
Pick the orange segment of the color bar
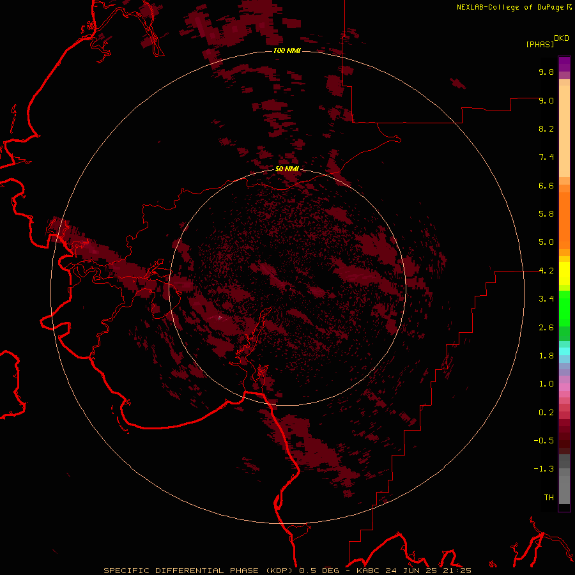pos(564,220)
